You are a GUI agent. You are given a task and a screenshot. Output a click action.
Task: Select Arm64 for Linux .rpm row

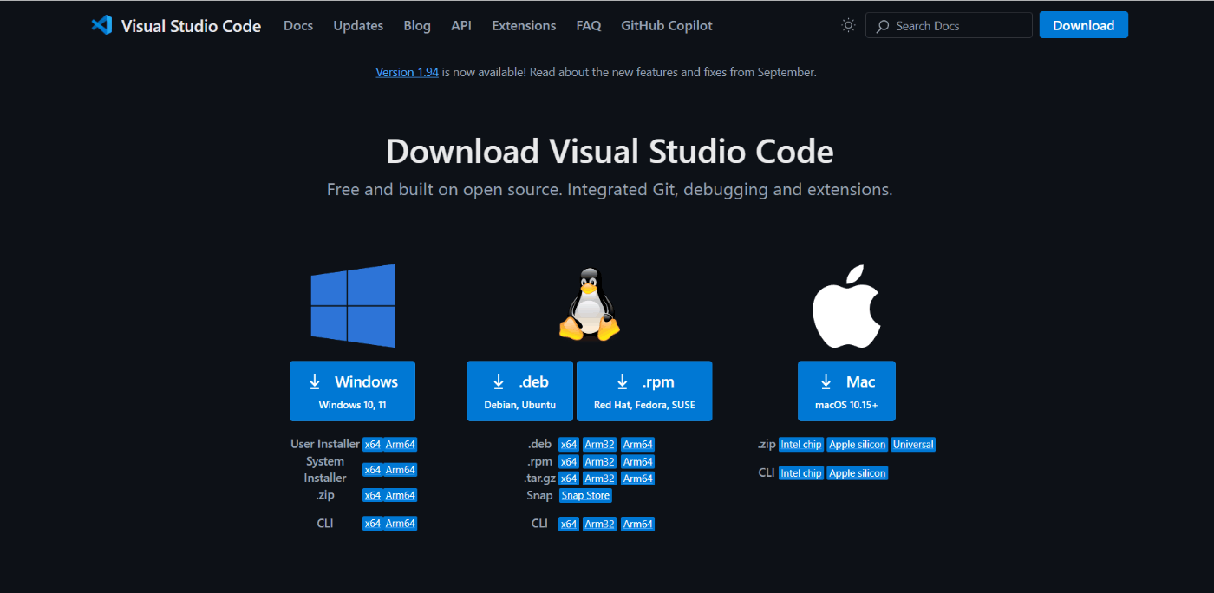[637, 462]
